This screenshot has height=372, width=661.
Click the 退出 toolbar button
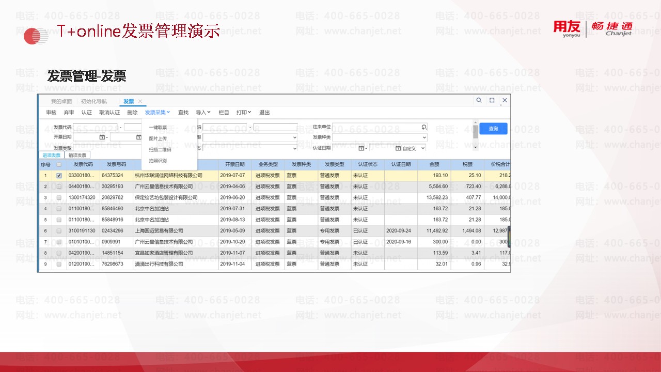pyautogui.click(x=264, y=112)
